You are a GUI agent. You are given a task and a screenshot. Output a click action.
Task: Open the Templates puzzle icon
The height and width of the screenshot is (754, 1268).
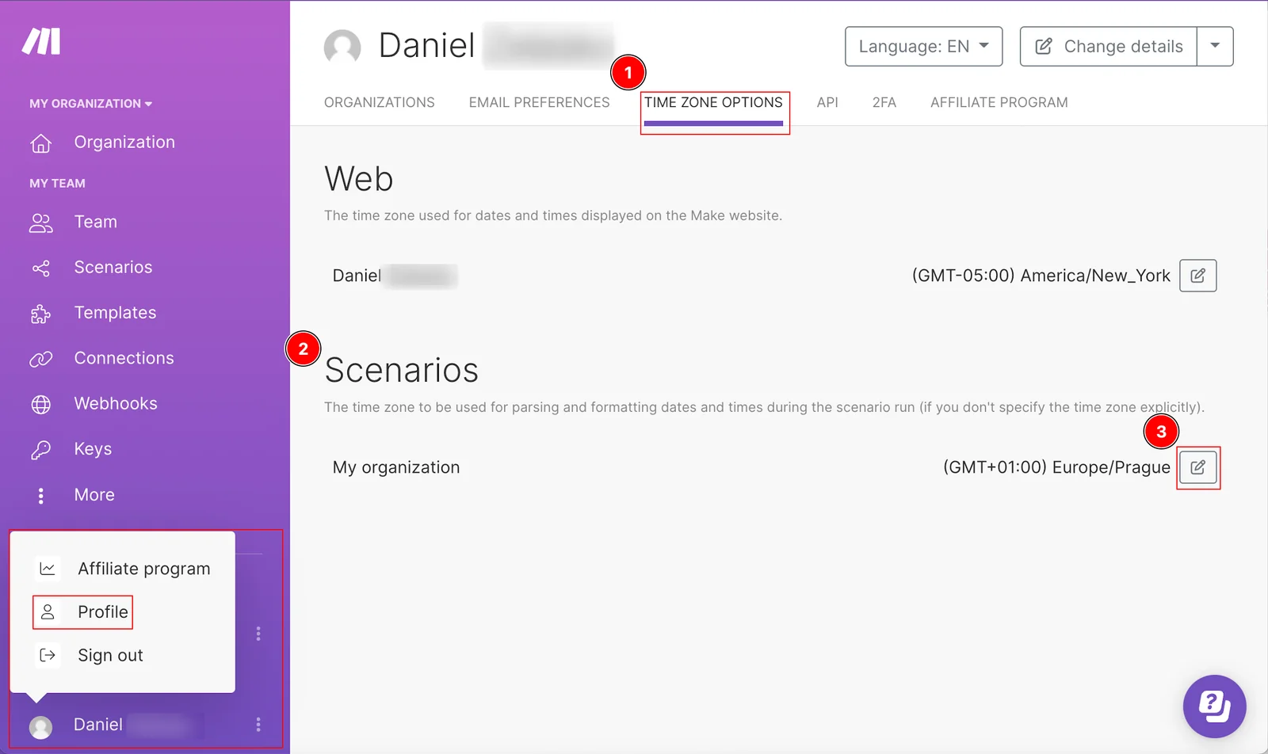pos(41,314)
